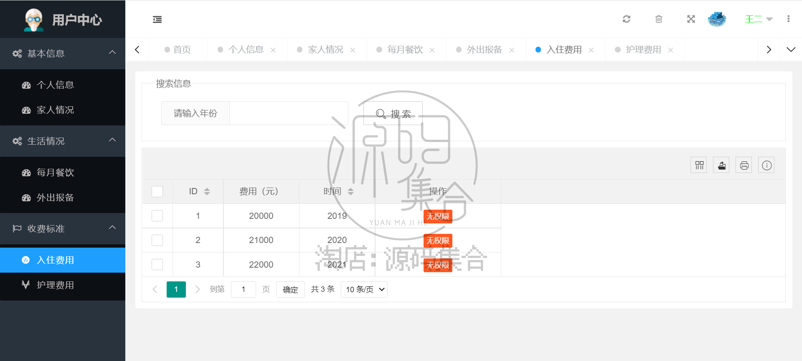Viewport: 802px width, 361px height.
Task: Go to next page with pagination arrow
Action: point(198,289)
